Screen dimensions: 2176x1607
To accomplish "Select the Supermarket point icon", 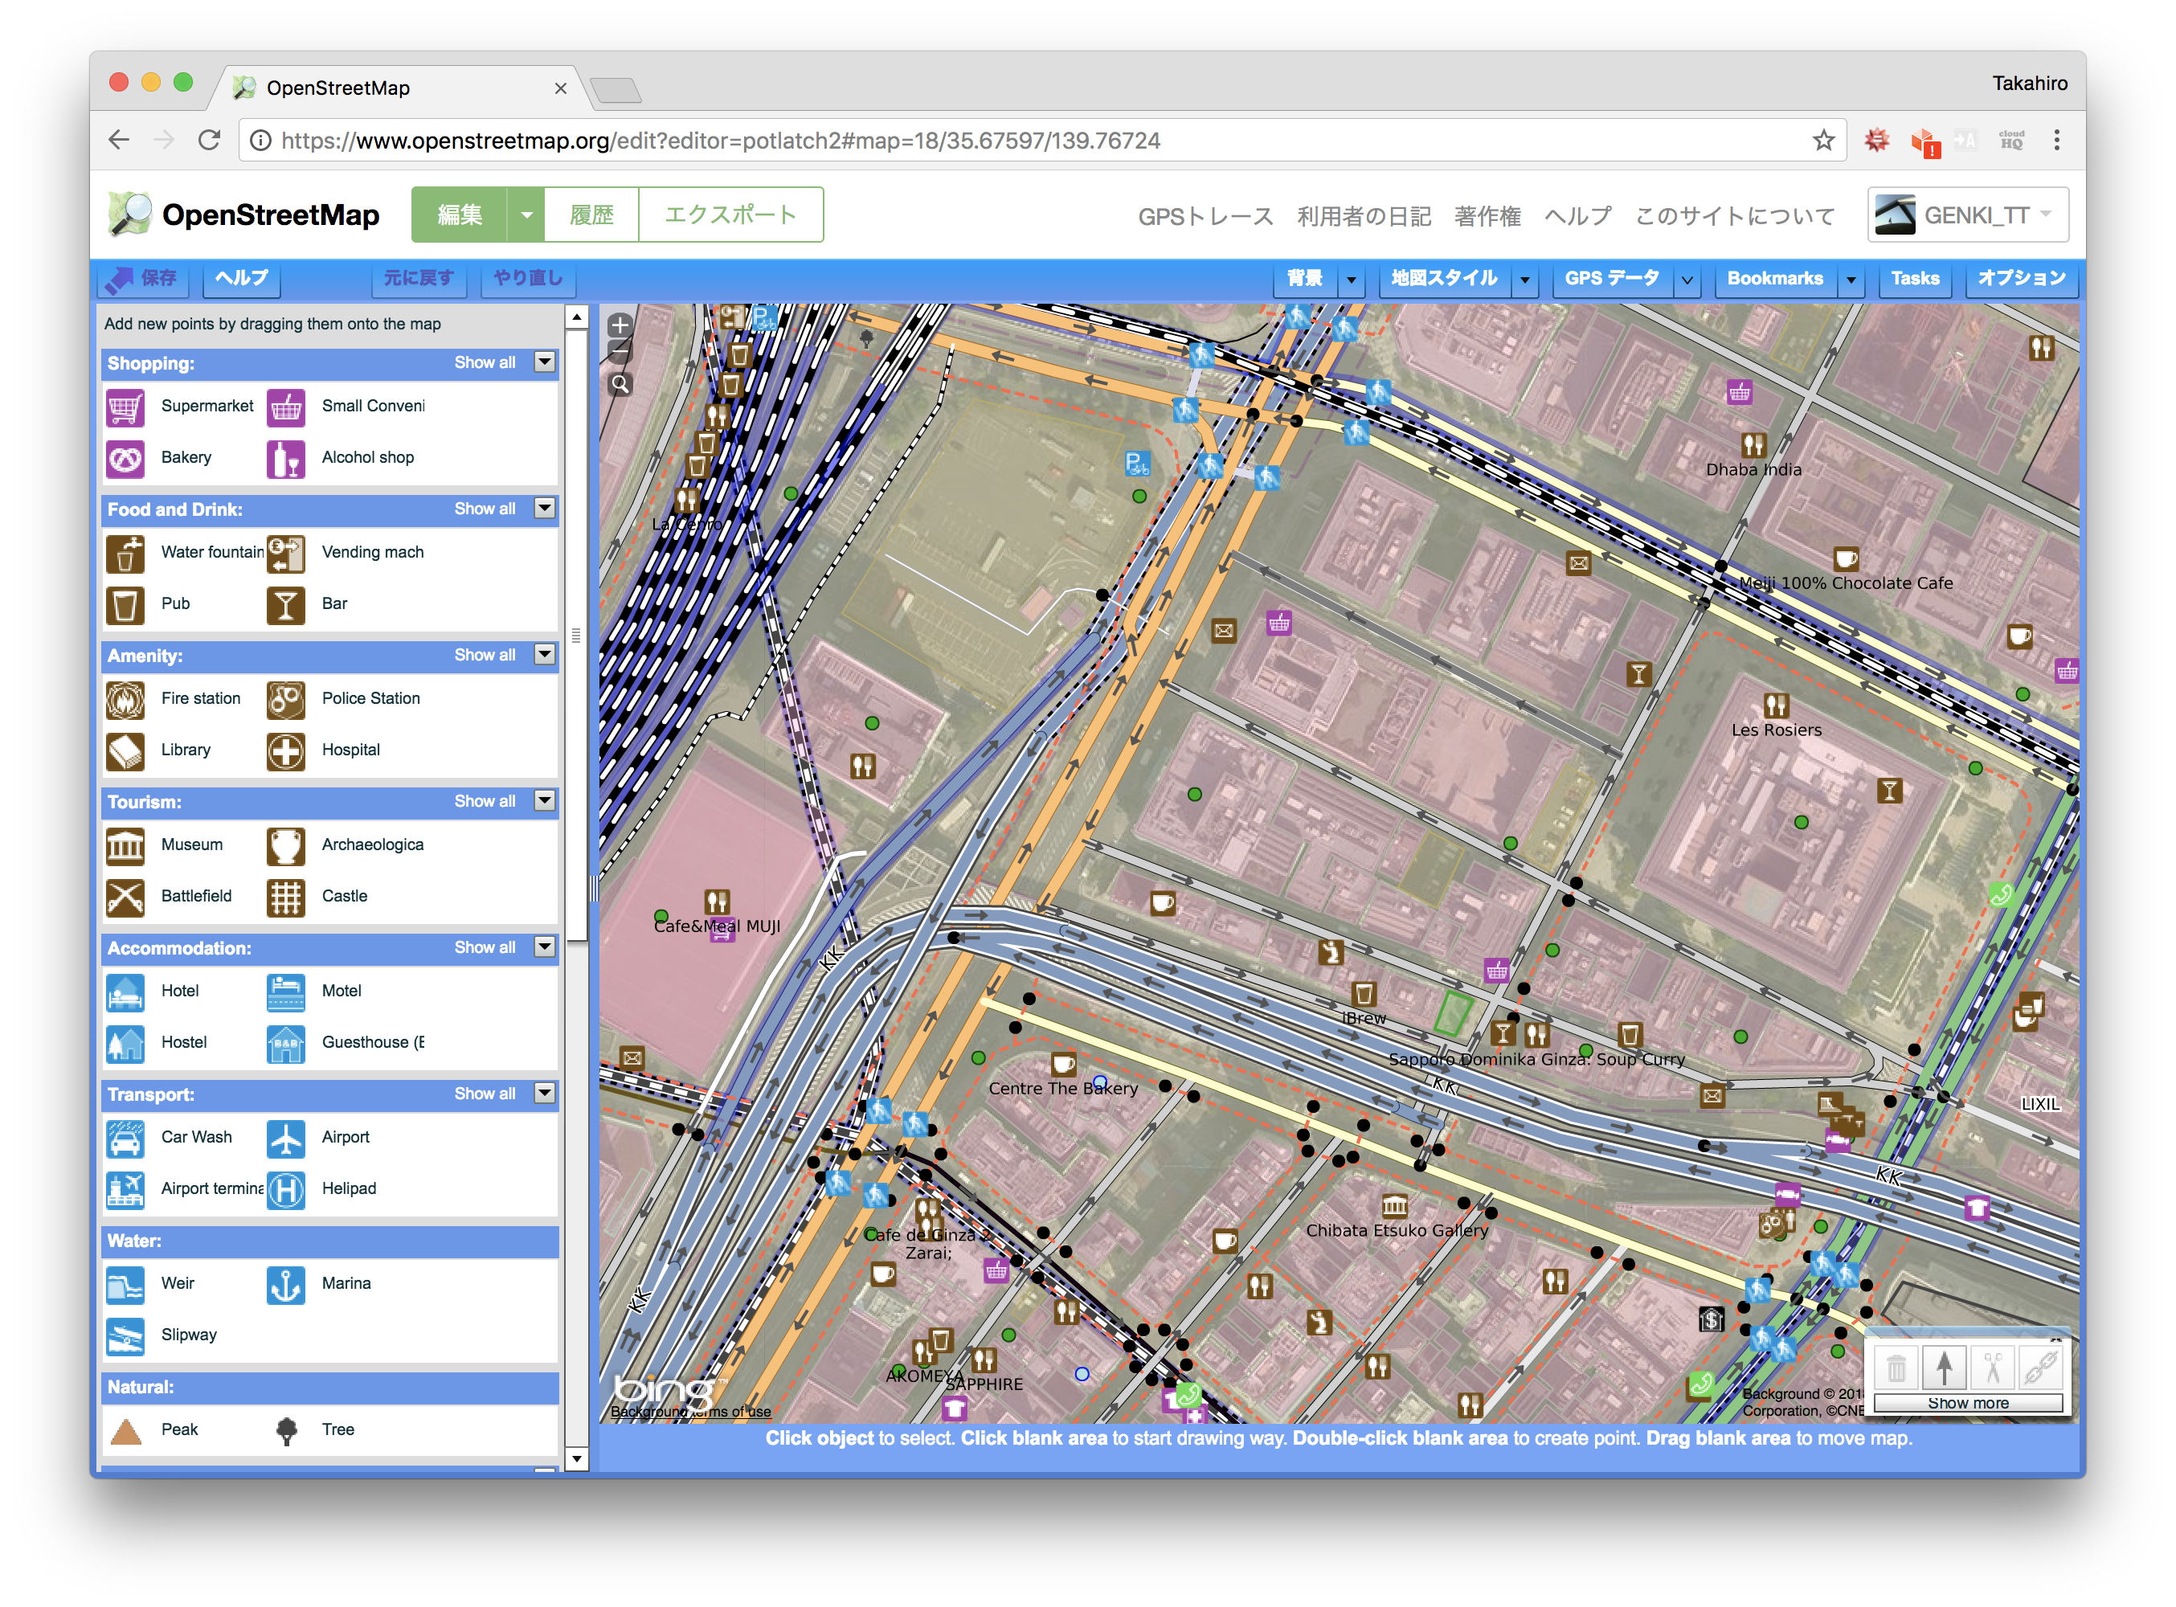I will point(125,407).
